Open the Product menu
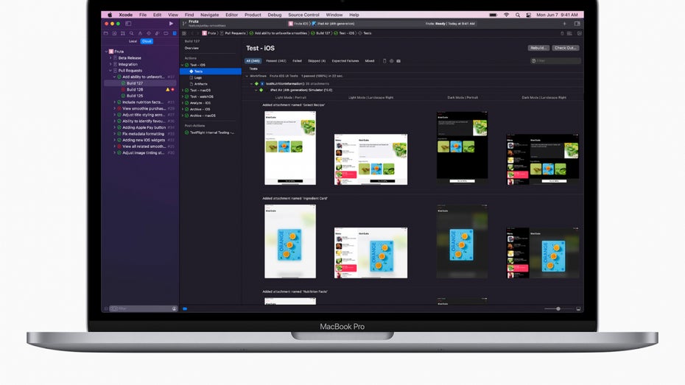Screen dimensions: 685x385 253,15
